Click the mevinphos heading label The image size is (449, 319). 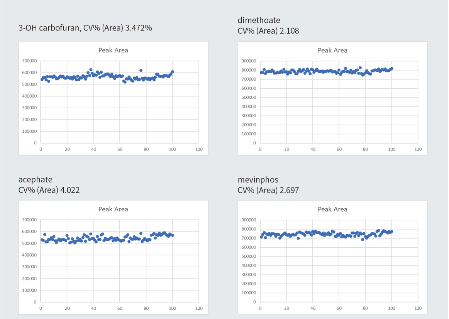click(x=258, y=179)
